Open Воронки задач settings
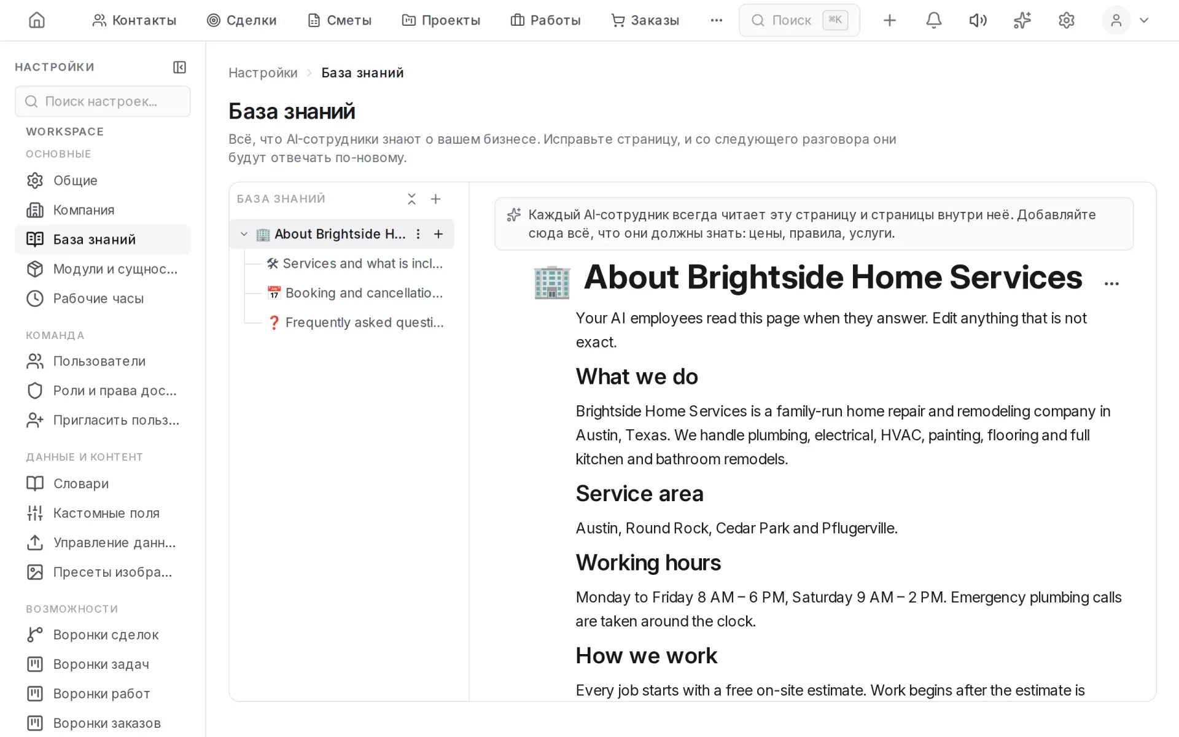 point(103,664)
